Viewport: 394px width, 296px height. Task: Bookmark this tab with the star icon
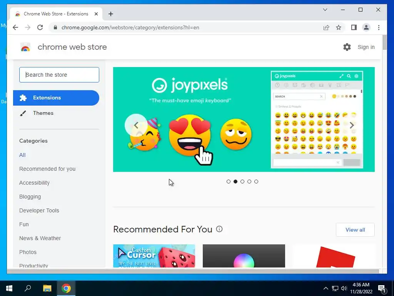pyautogui.click(x=339, y=27)
